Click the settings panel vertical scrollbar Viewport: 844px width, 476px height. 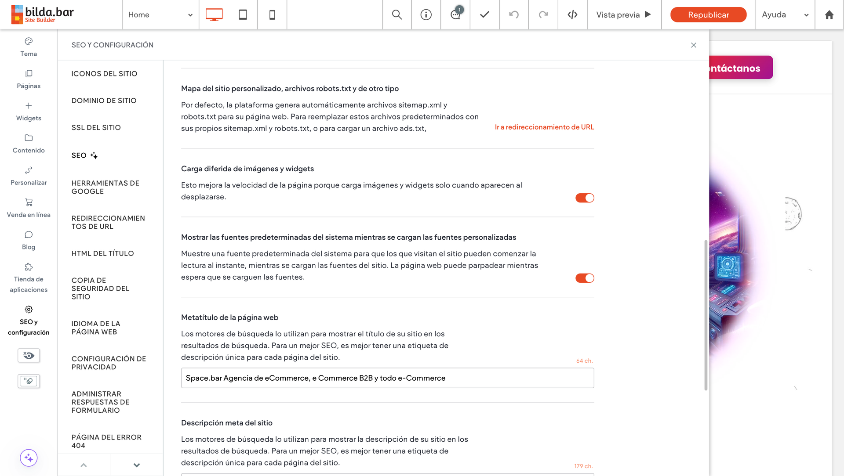click(x=706, y=315)
